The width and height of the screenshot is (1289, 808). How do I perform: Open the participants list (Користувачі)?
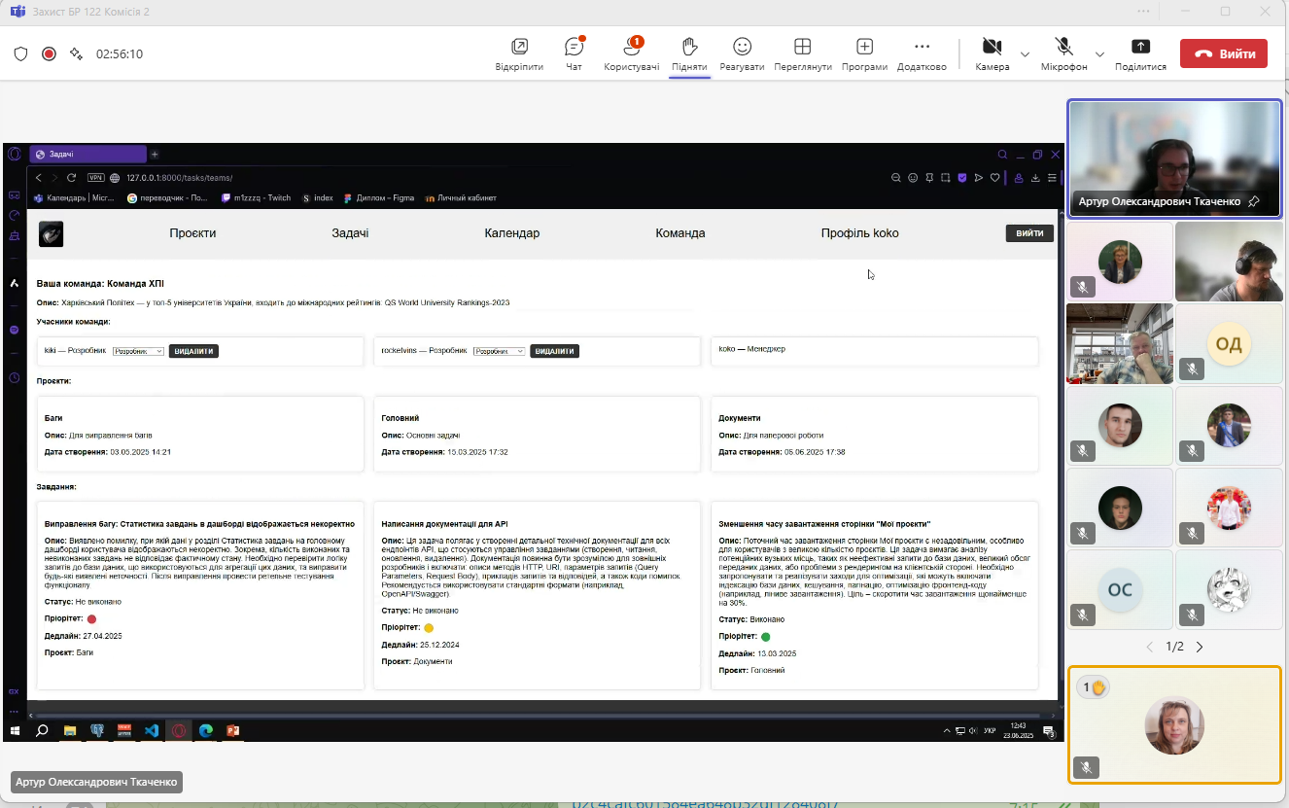[x=631, y=53]
